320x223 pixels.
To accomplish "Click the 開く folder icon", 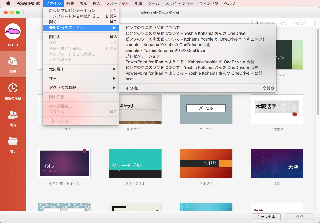I will coord(13,141).
